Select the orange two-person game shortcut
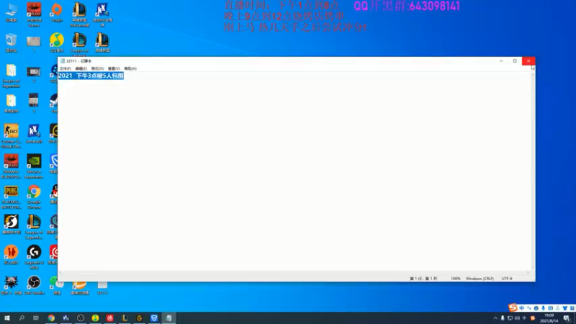Viewport: 576px width, 324px height. coord(11,255)
